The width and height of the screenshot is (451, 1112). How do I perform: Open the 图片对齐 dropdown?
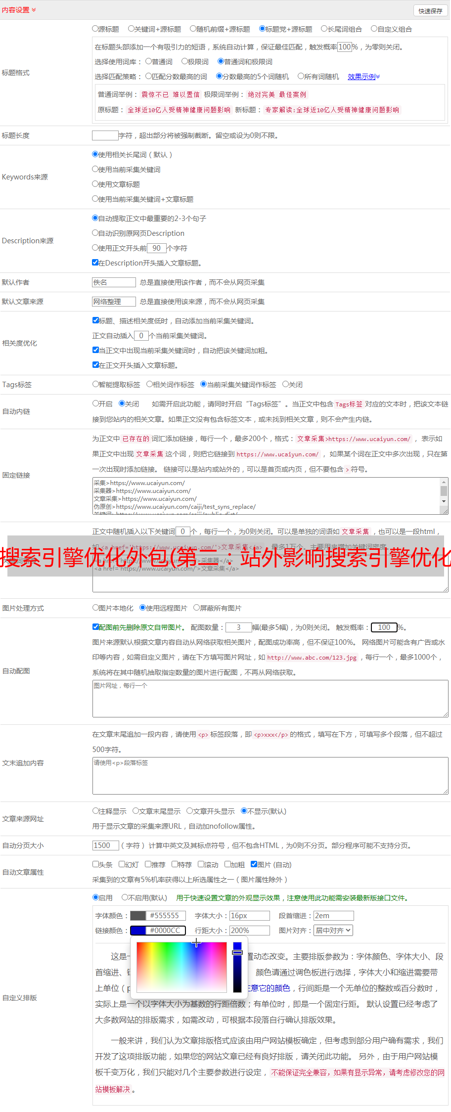pos(334,931)
